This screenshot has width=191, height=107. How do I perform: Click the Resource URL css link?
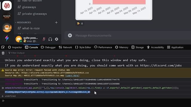click(x=55, y=73)
